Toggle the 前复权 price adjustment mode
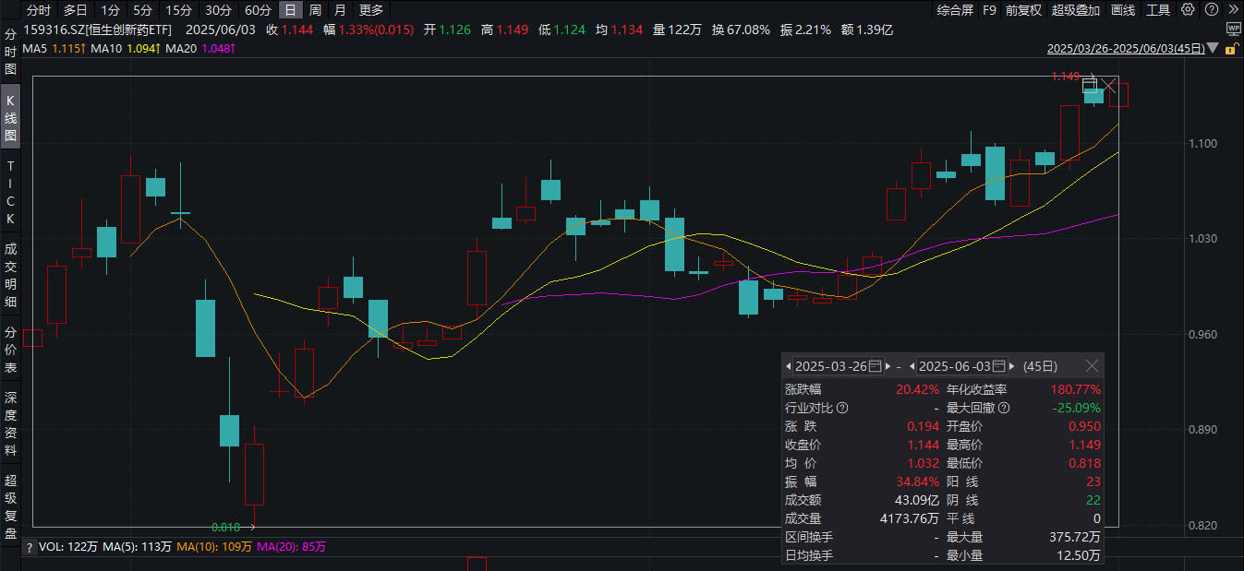The width and height of the screenshot is (1244, 571). coord(1023,10)
